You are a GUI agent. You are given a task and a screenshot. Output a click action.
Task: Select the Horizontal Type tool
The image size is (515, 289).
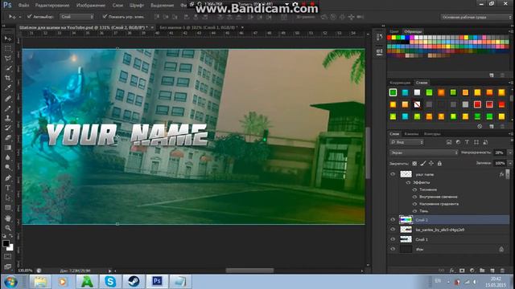pyautogui.click(x=8, y=188)
